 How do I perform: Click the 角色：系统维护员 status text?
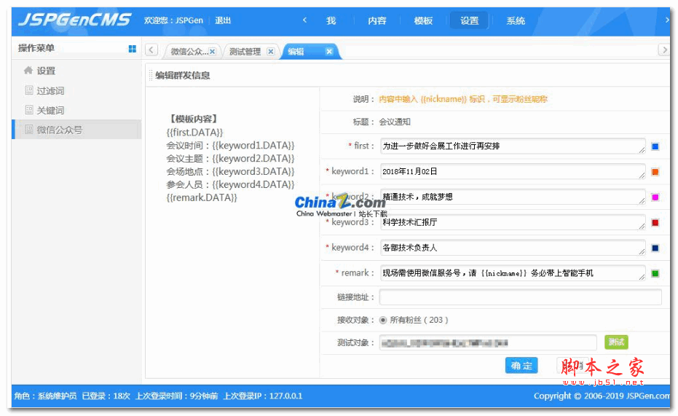(45, 396)
